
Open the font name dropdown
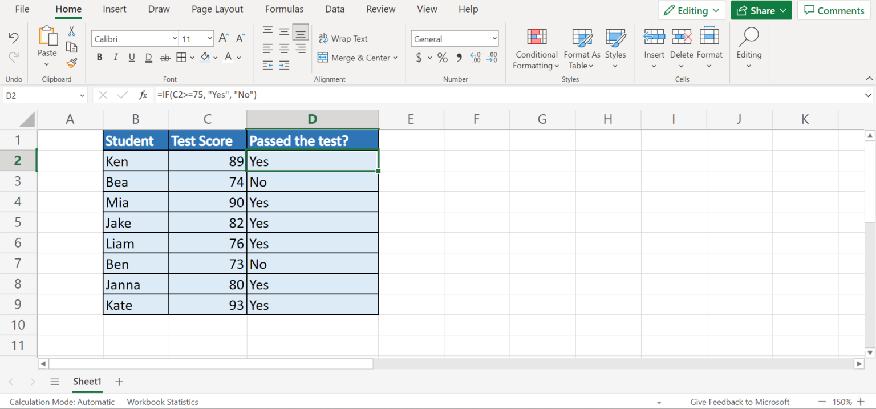174,38
